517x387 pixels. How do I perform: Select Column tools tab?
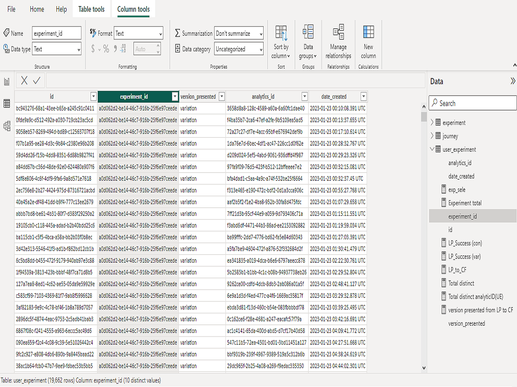[133, 9]
